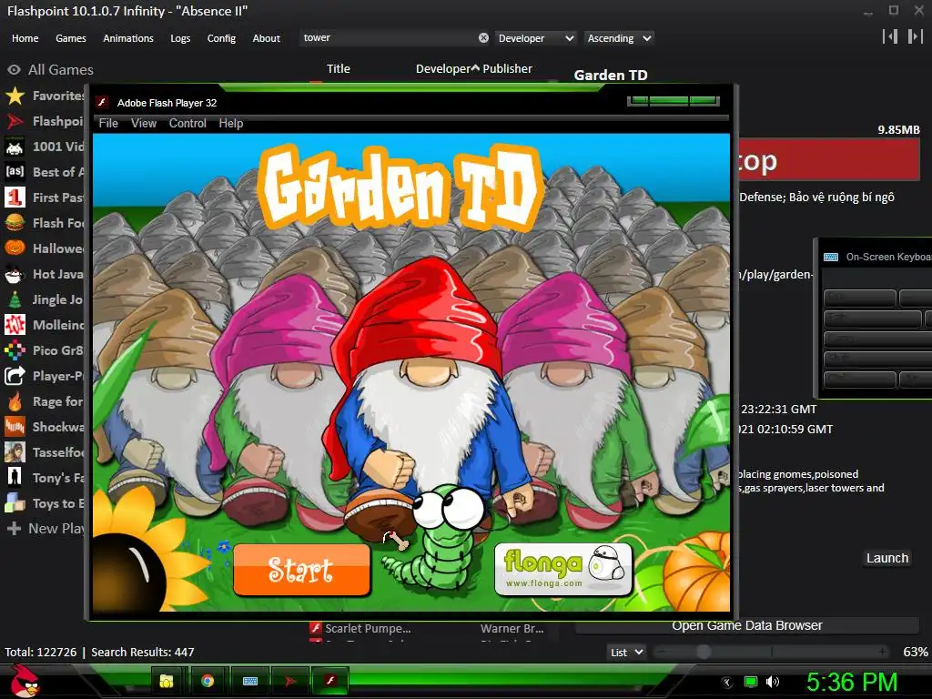Click the Angry Birds start button in taskbar

(x=25, y=681)
